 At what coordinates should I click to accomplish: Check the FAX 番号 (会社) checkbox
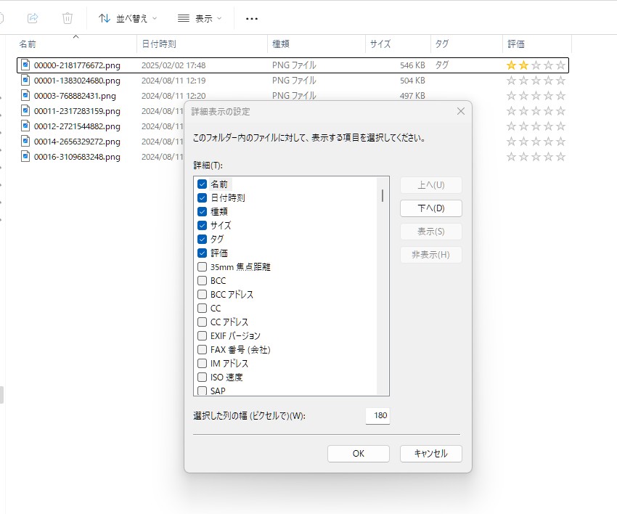202,349
